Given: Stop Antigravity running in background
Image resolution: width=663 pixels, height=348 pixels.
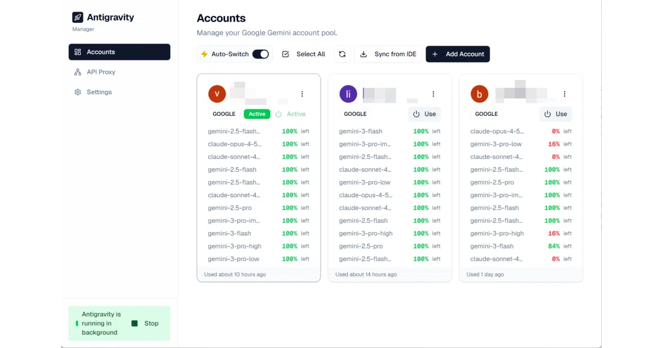Looking at the screenshot, I should (145, 323).
